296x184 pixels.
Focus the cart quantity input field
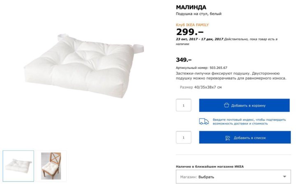tap(183, 105)
